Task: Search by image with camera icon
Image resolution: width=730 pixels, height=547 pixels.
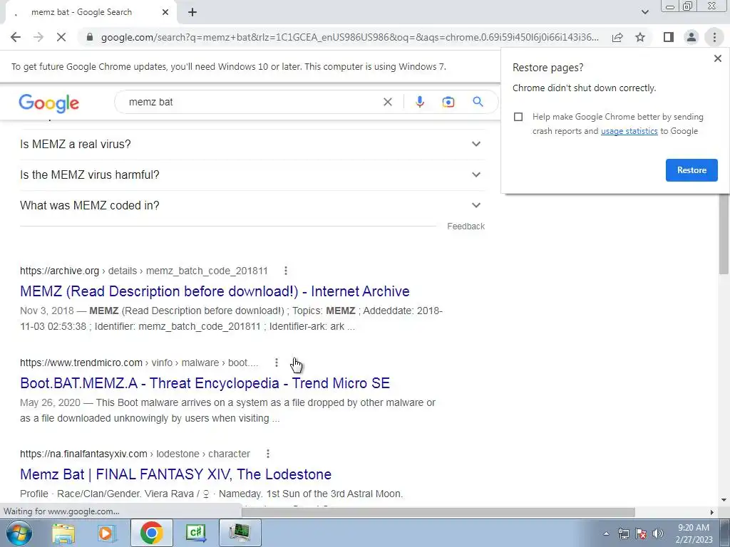Action: point(448,102)
